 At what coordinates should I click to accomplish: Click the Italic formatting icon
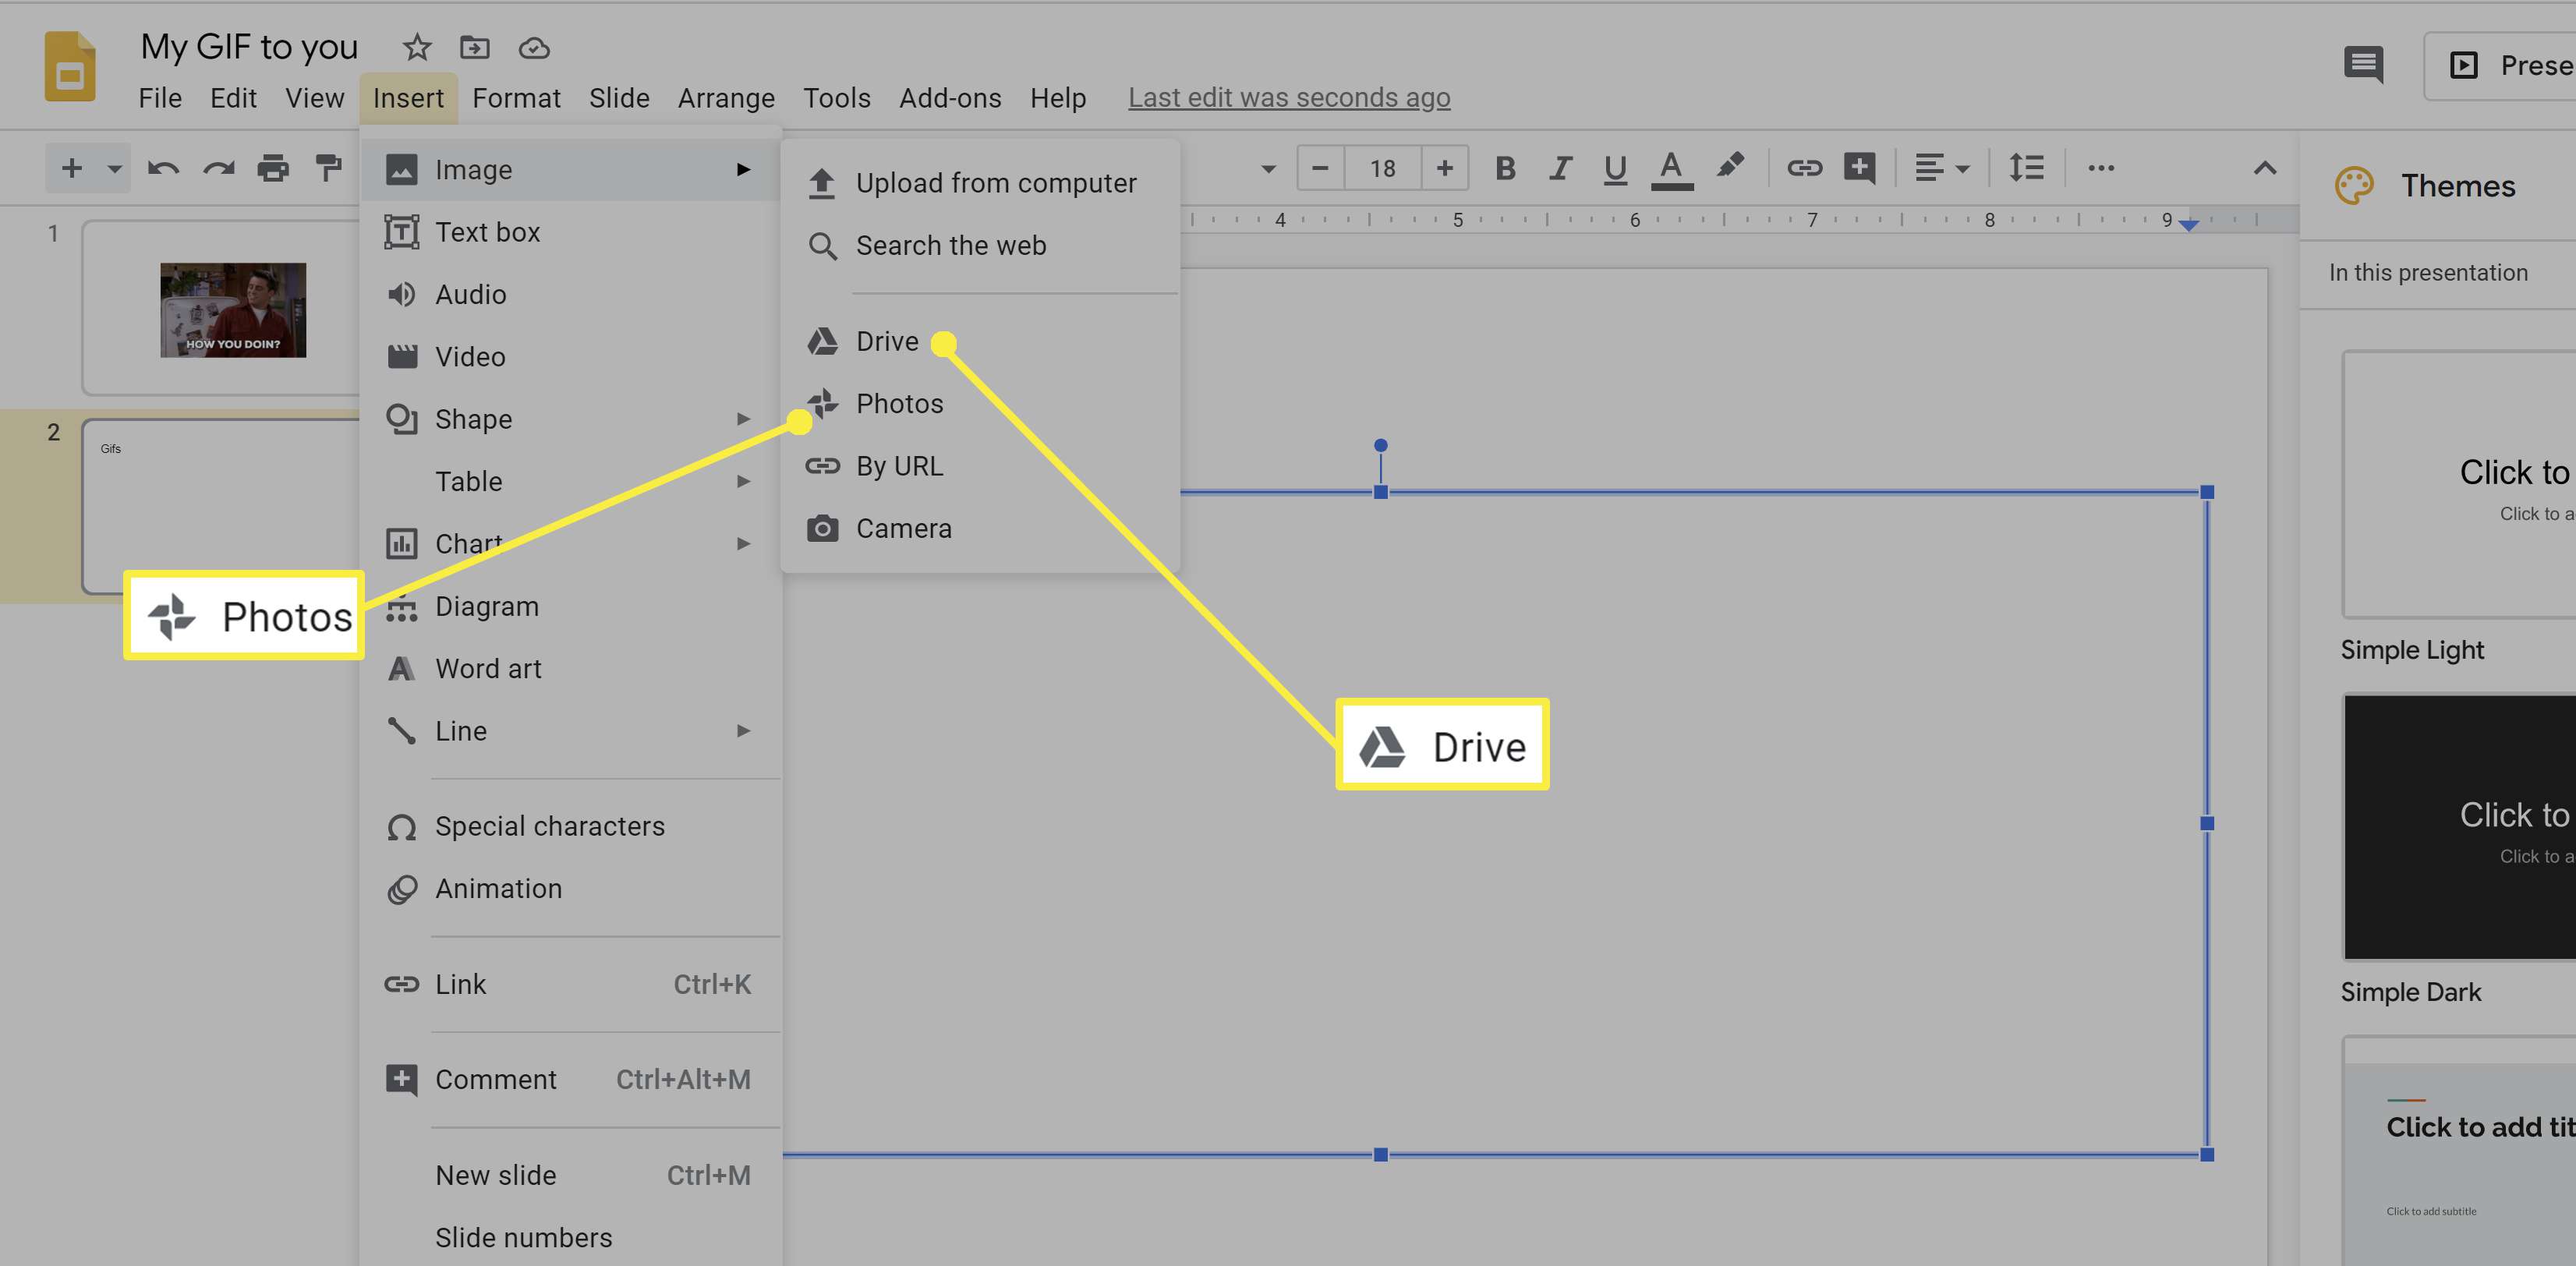coord(1561,169)
